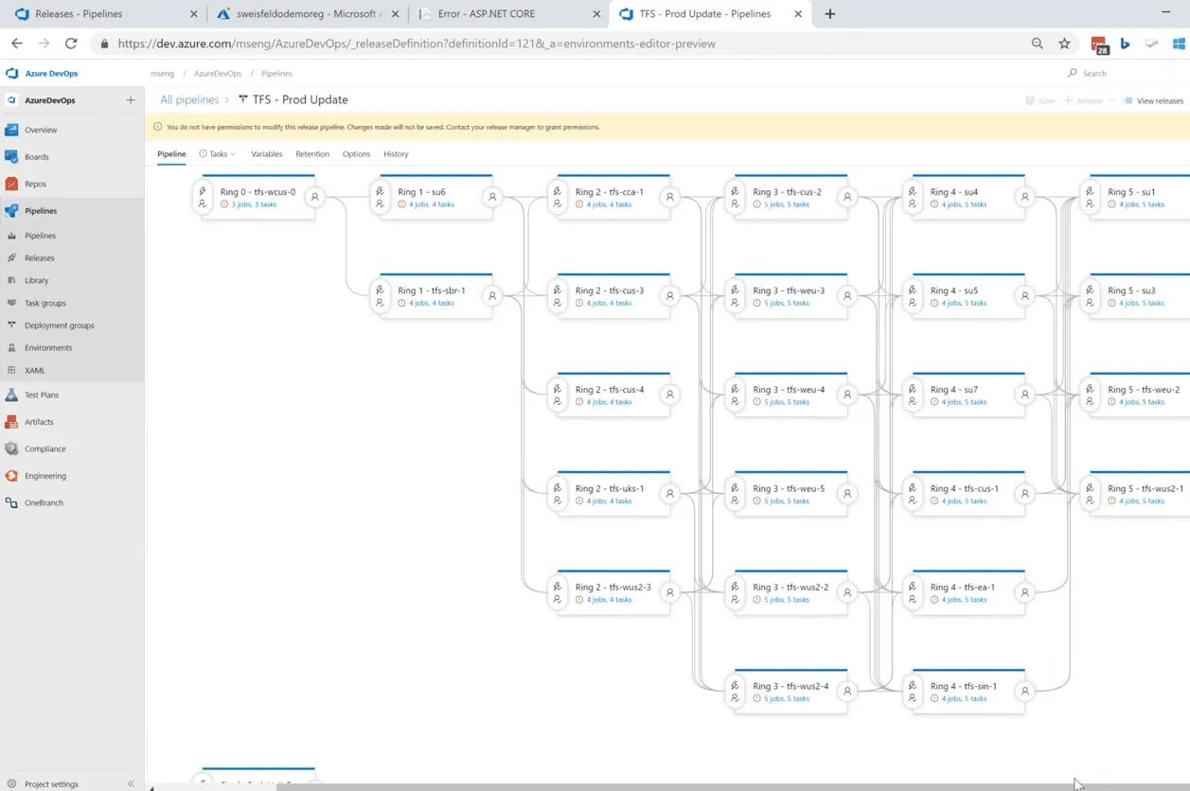Open the Compliance section

[46, 448]
